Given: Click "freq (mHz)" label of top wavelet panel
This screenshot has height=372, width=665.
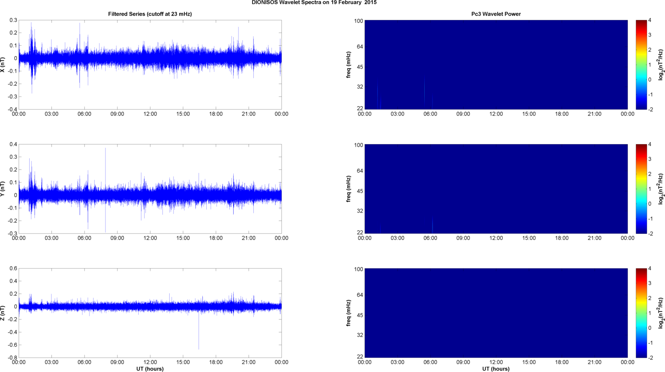Looking at the screenshot, I should coord(349,64).
